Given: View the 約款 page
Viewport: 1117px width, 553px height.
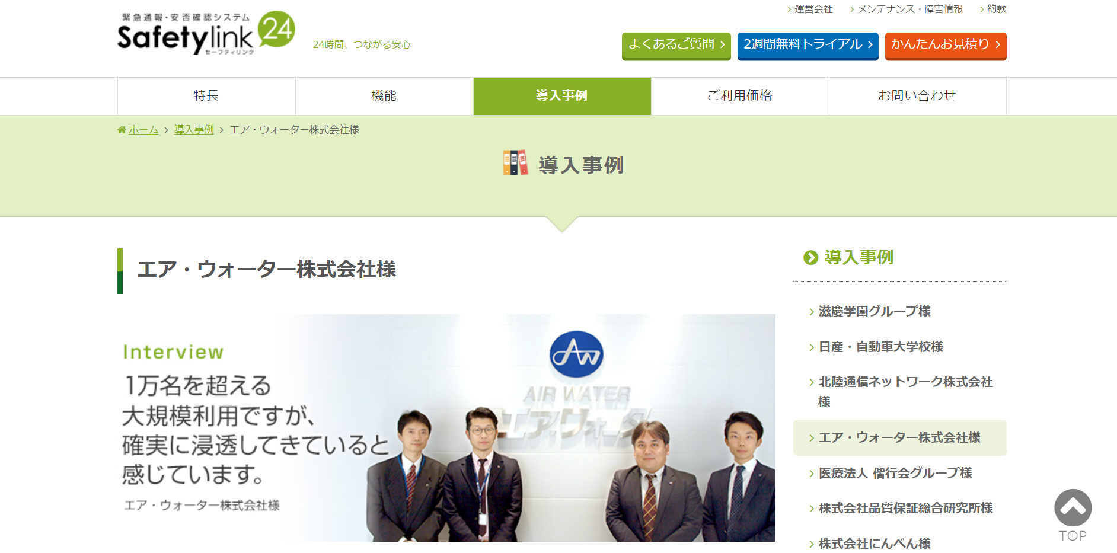Looking at the screenshot, I should pos(997,9).
